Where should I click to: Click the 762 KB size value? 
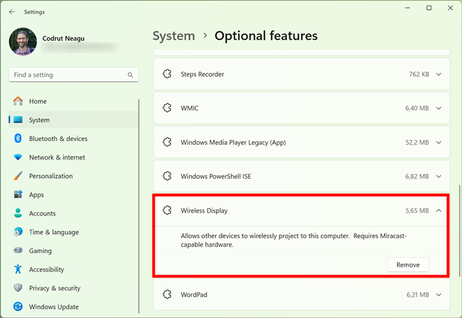[x=419, y=74]
